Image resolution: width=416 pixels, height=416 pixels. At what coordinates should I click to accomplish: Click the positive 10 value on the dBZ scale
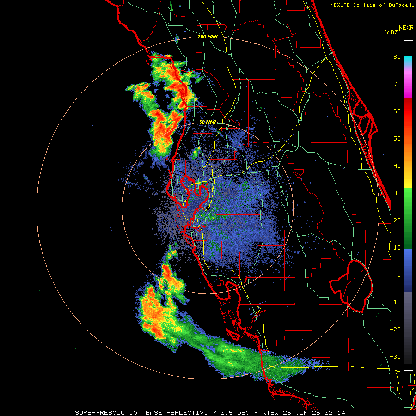pos(397,248)
